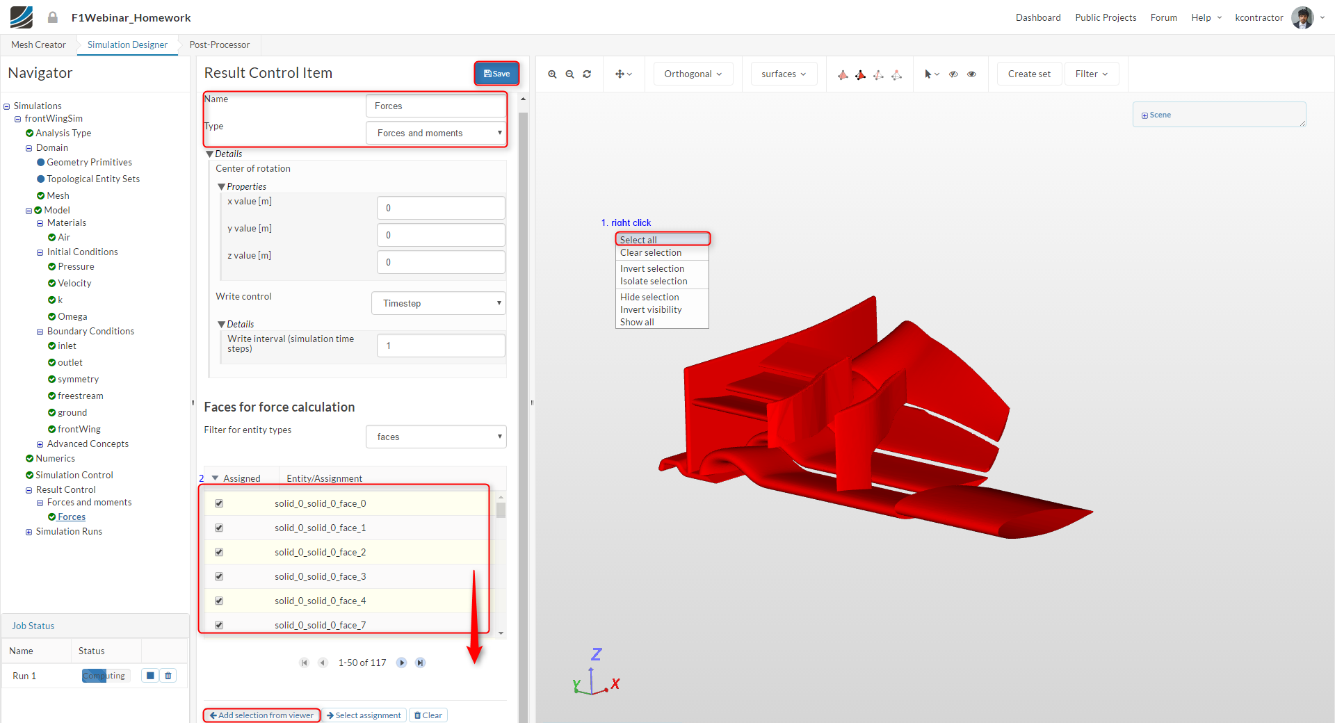This screenshot has height=723, width=1335.
Task: Switch to the Post-Processor tab
Action: (219, 45)
